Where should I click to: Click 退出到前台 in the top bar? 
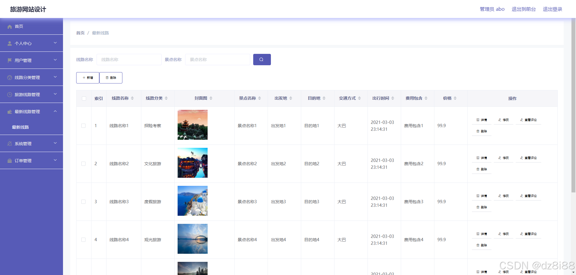(x=523, y=9)
